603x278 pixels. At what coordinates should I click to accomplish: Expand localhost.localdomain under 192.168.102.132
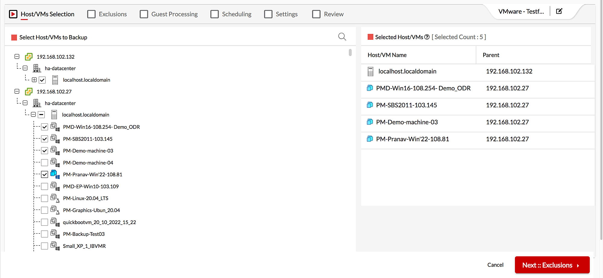tap(34, 80)
